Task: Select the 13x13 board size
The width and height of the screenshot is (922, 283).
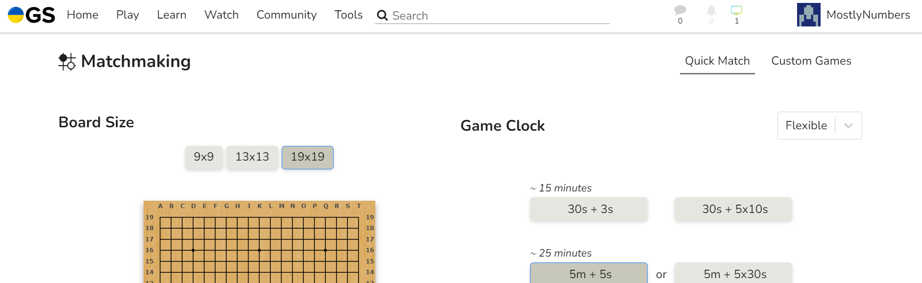Action: point(252,157)
